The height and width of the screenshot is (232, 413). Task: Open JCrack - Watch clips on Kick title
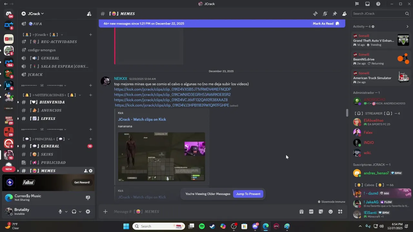[142, 119]
